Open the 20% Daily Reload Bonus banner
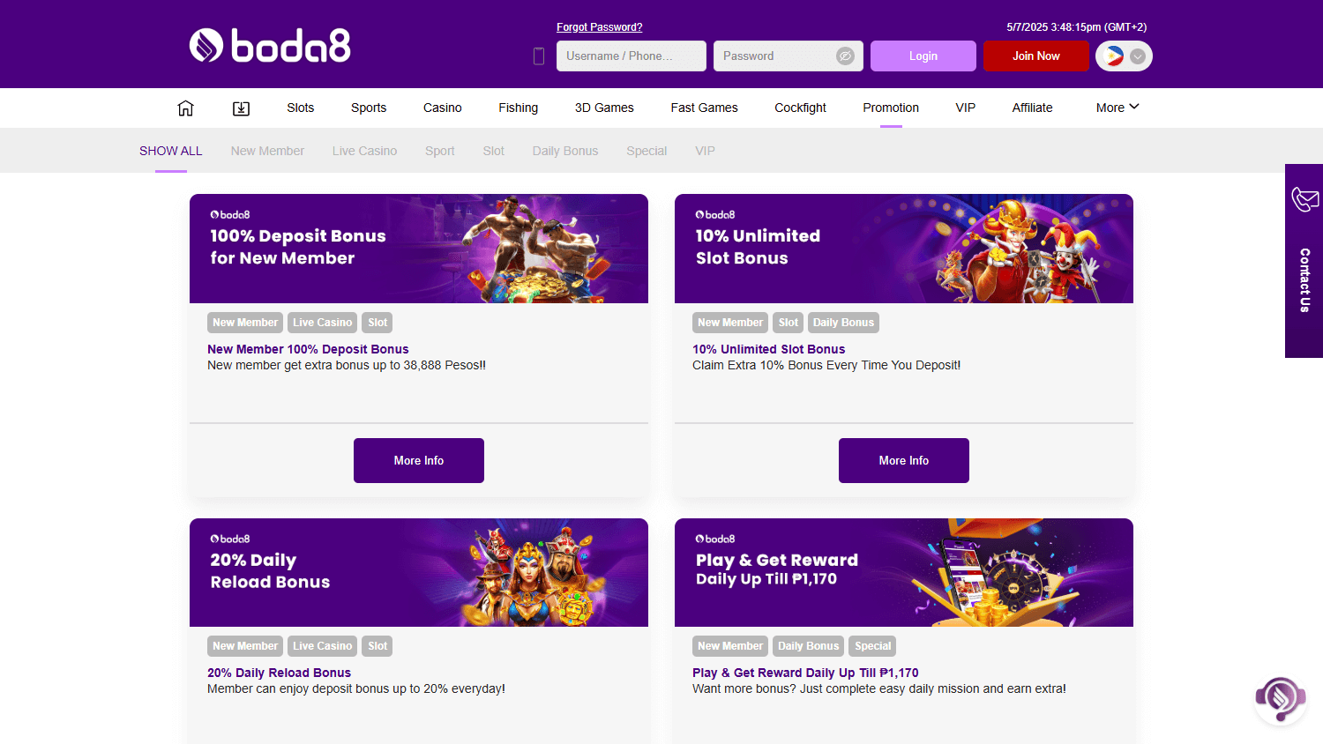Screen dimensions: 1323x744 coord(419,572)
